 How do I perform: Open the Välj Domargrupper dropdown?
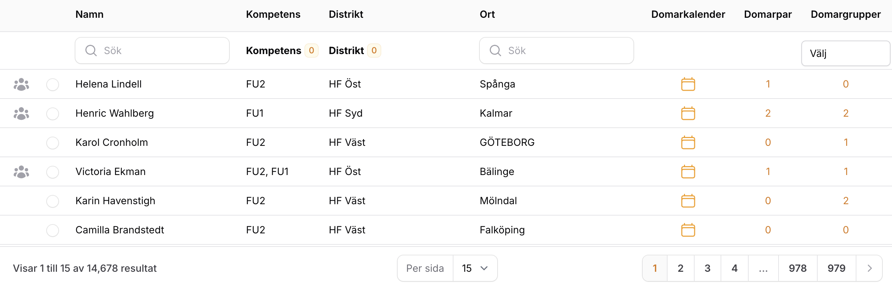[845, 53]
